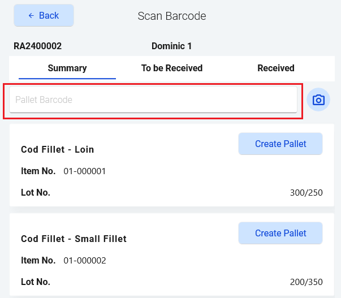
Task: Switch to the Summary tab
Action: [67, 68]
